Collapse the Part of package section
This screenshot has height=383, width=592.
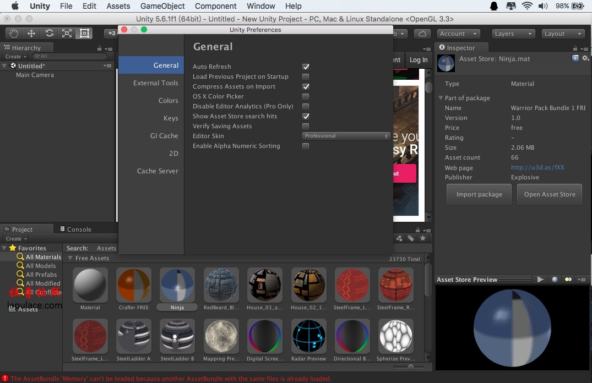pos(441,98)
